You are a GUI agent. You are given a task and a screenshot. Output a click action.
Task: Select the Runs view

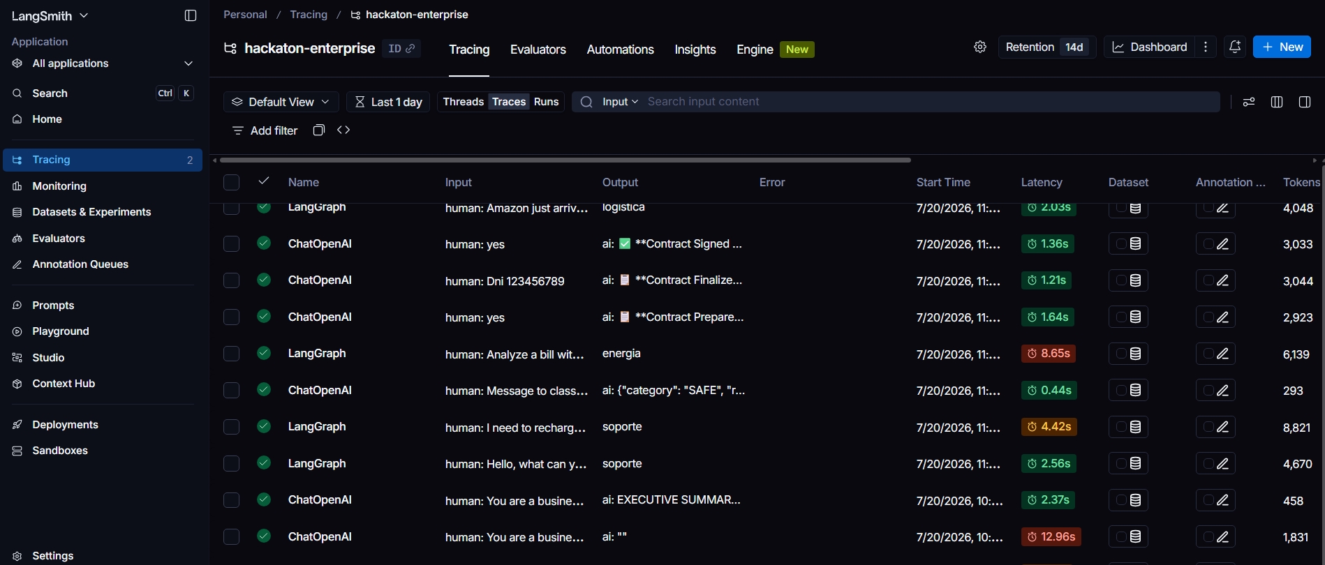point(547,102)
